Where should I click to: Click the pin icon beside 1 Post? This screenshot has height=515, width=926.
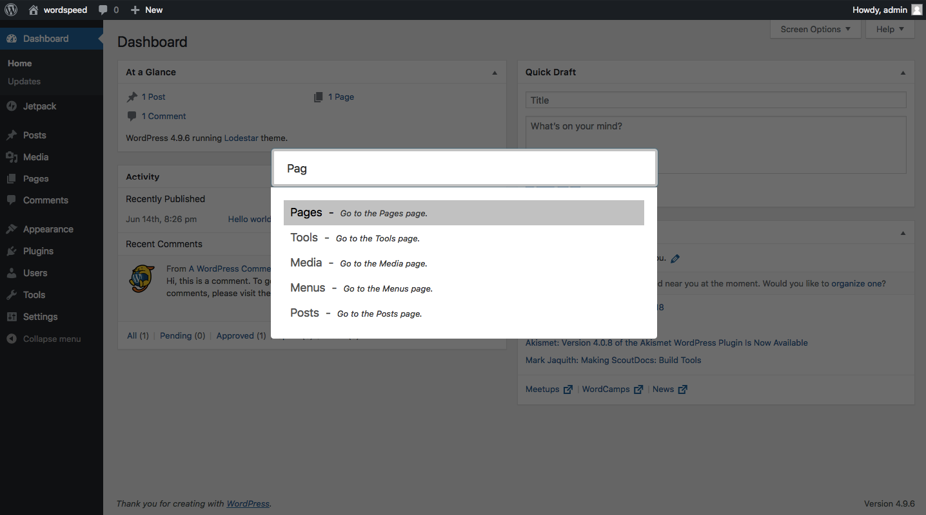[132, 97]
